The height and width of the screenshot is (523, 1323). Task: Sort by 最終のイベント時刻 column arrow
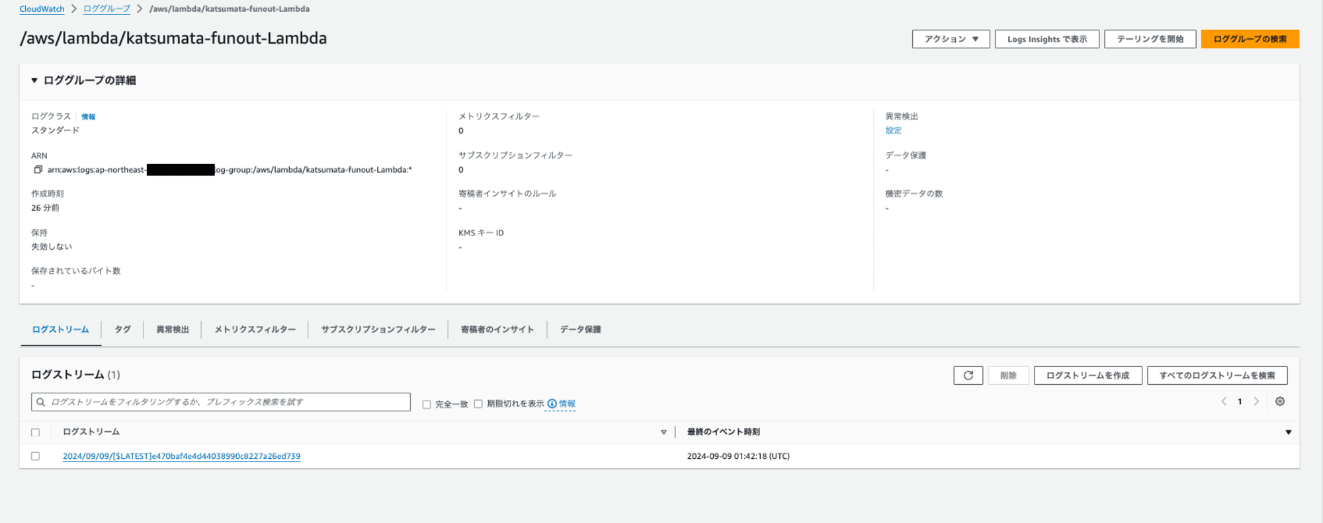[1289, 432]
